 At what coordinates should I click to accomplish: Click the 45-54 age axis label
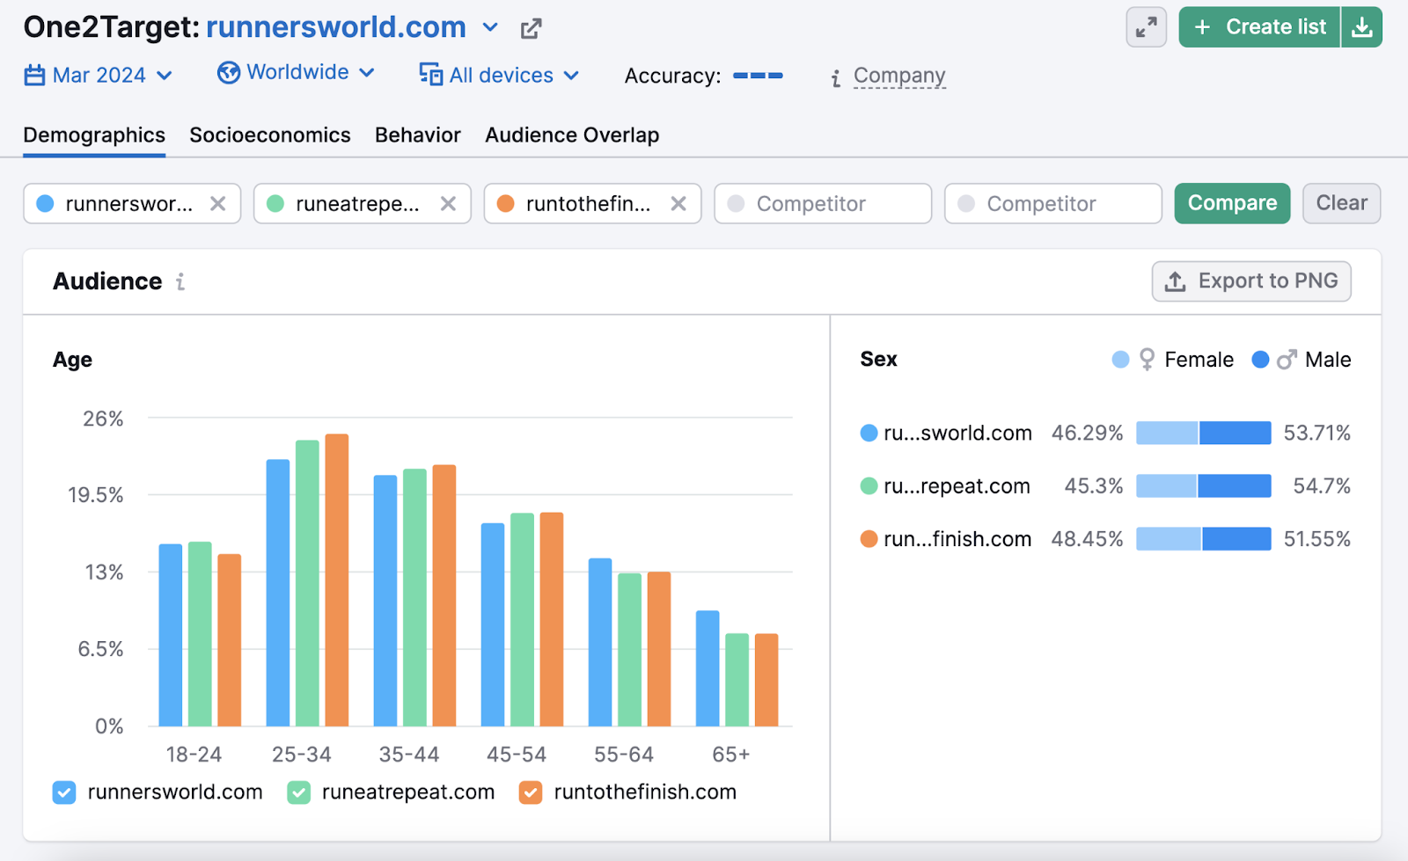[517, 755]
